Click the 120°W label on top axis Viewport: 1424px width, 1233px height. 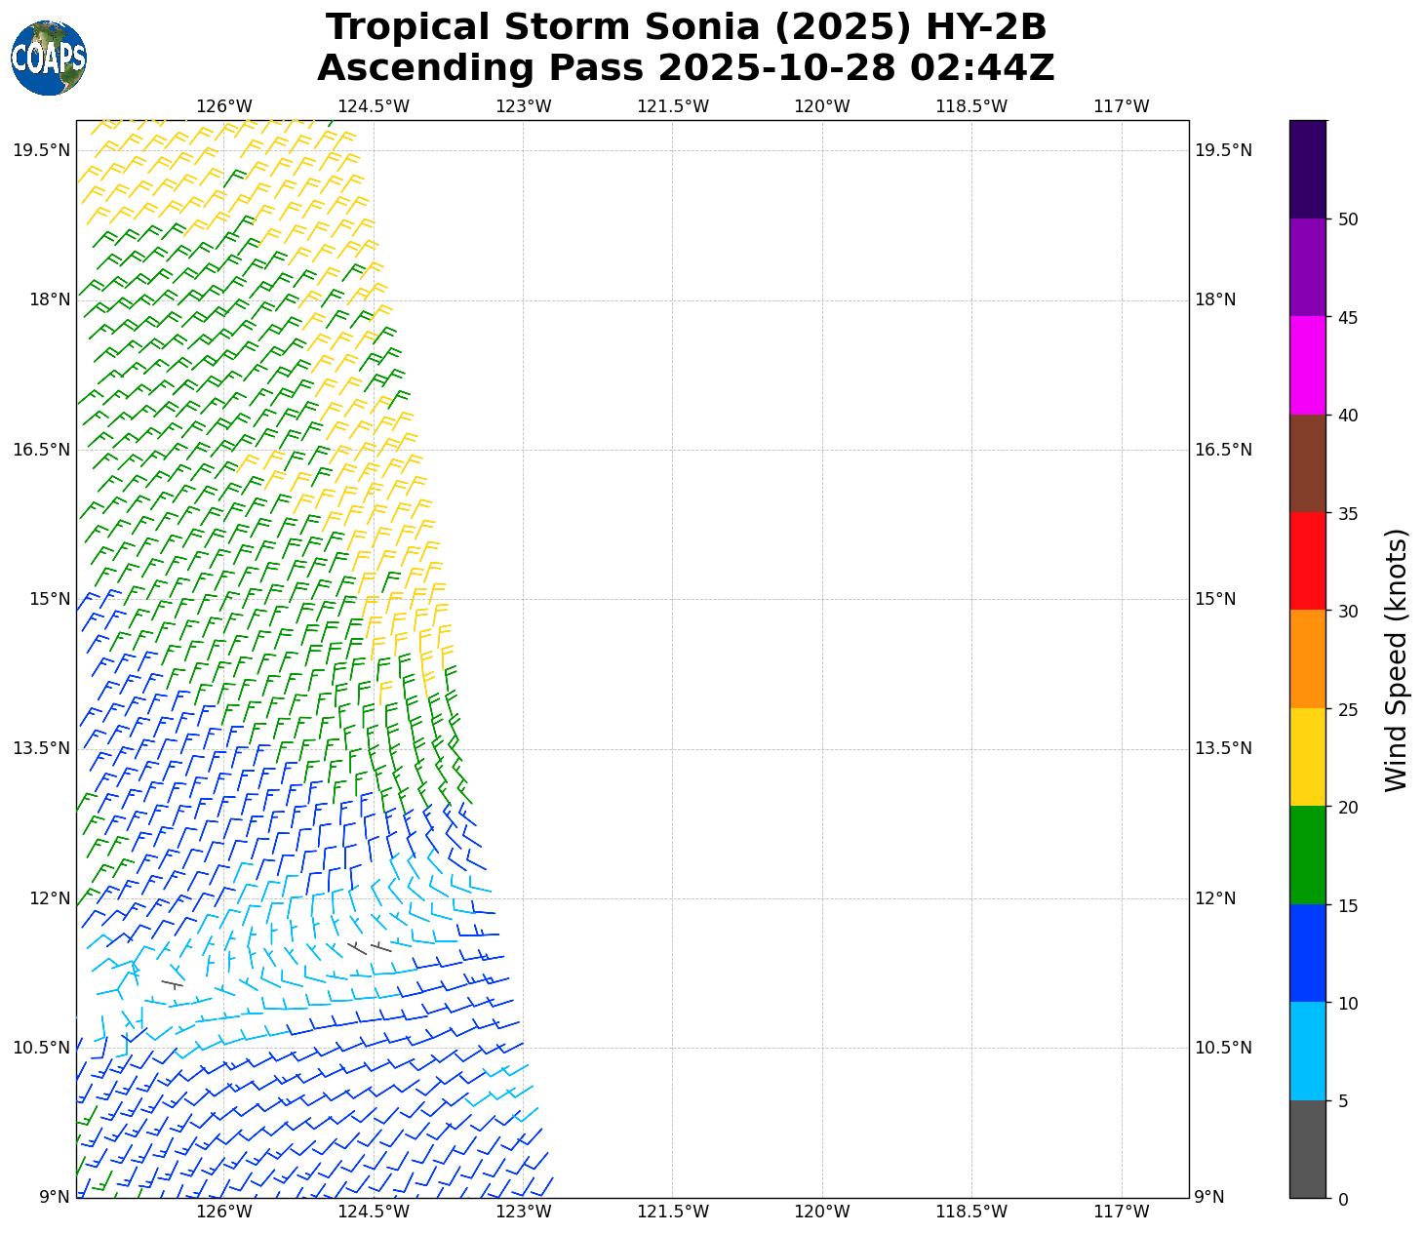[x=822, y=106]
